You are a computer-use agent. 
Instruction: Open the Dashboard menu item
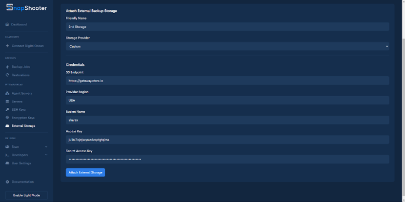[19, 24]
